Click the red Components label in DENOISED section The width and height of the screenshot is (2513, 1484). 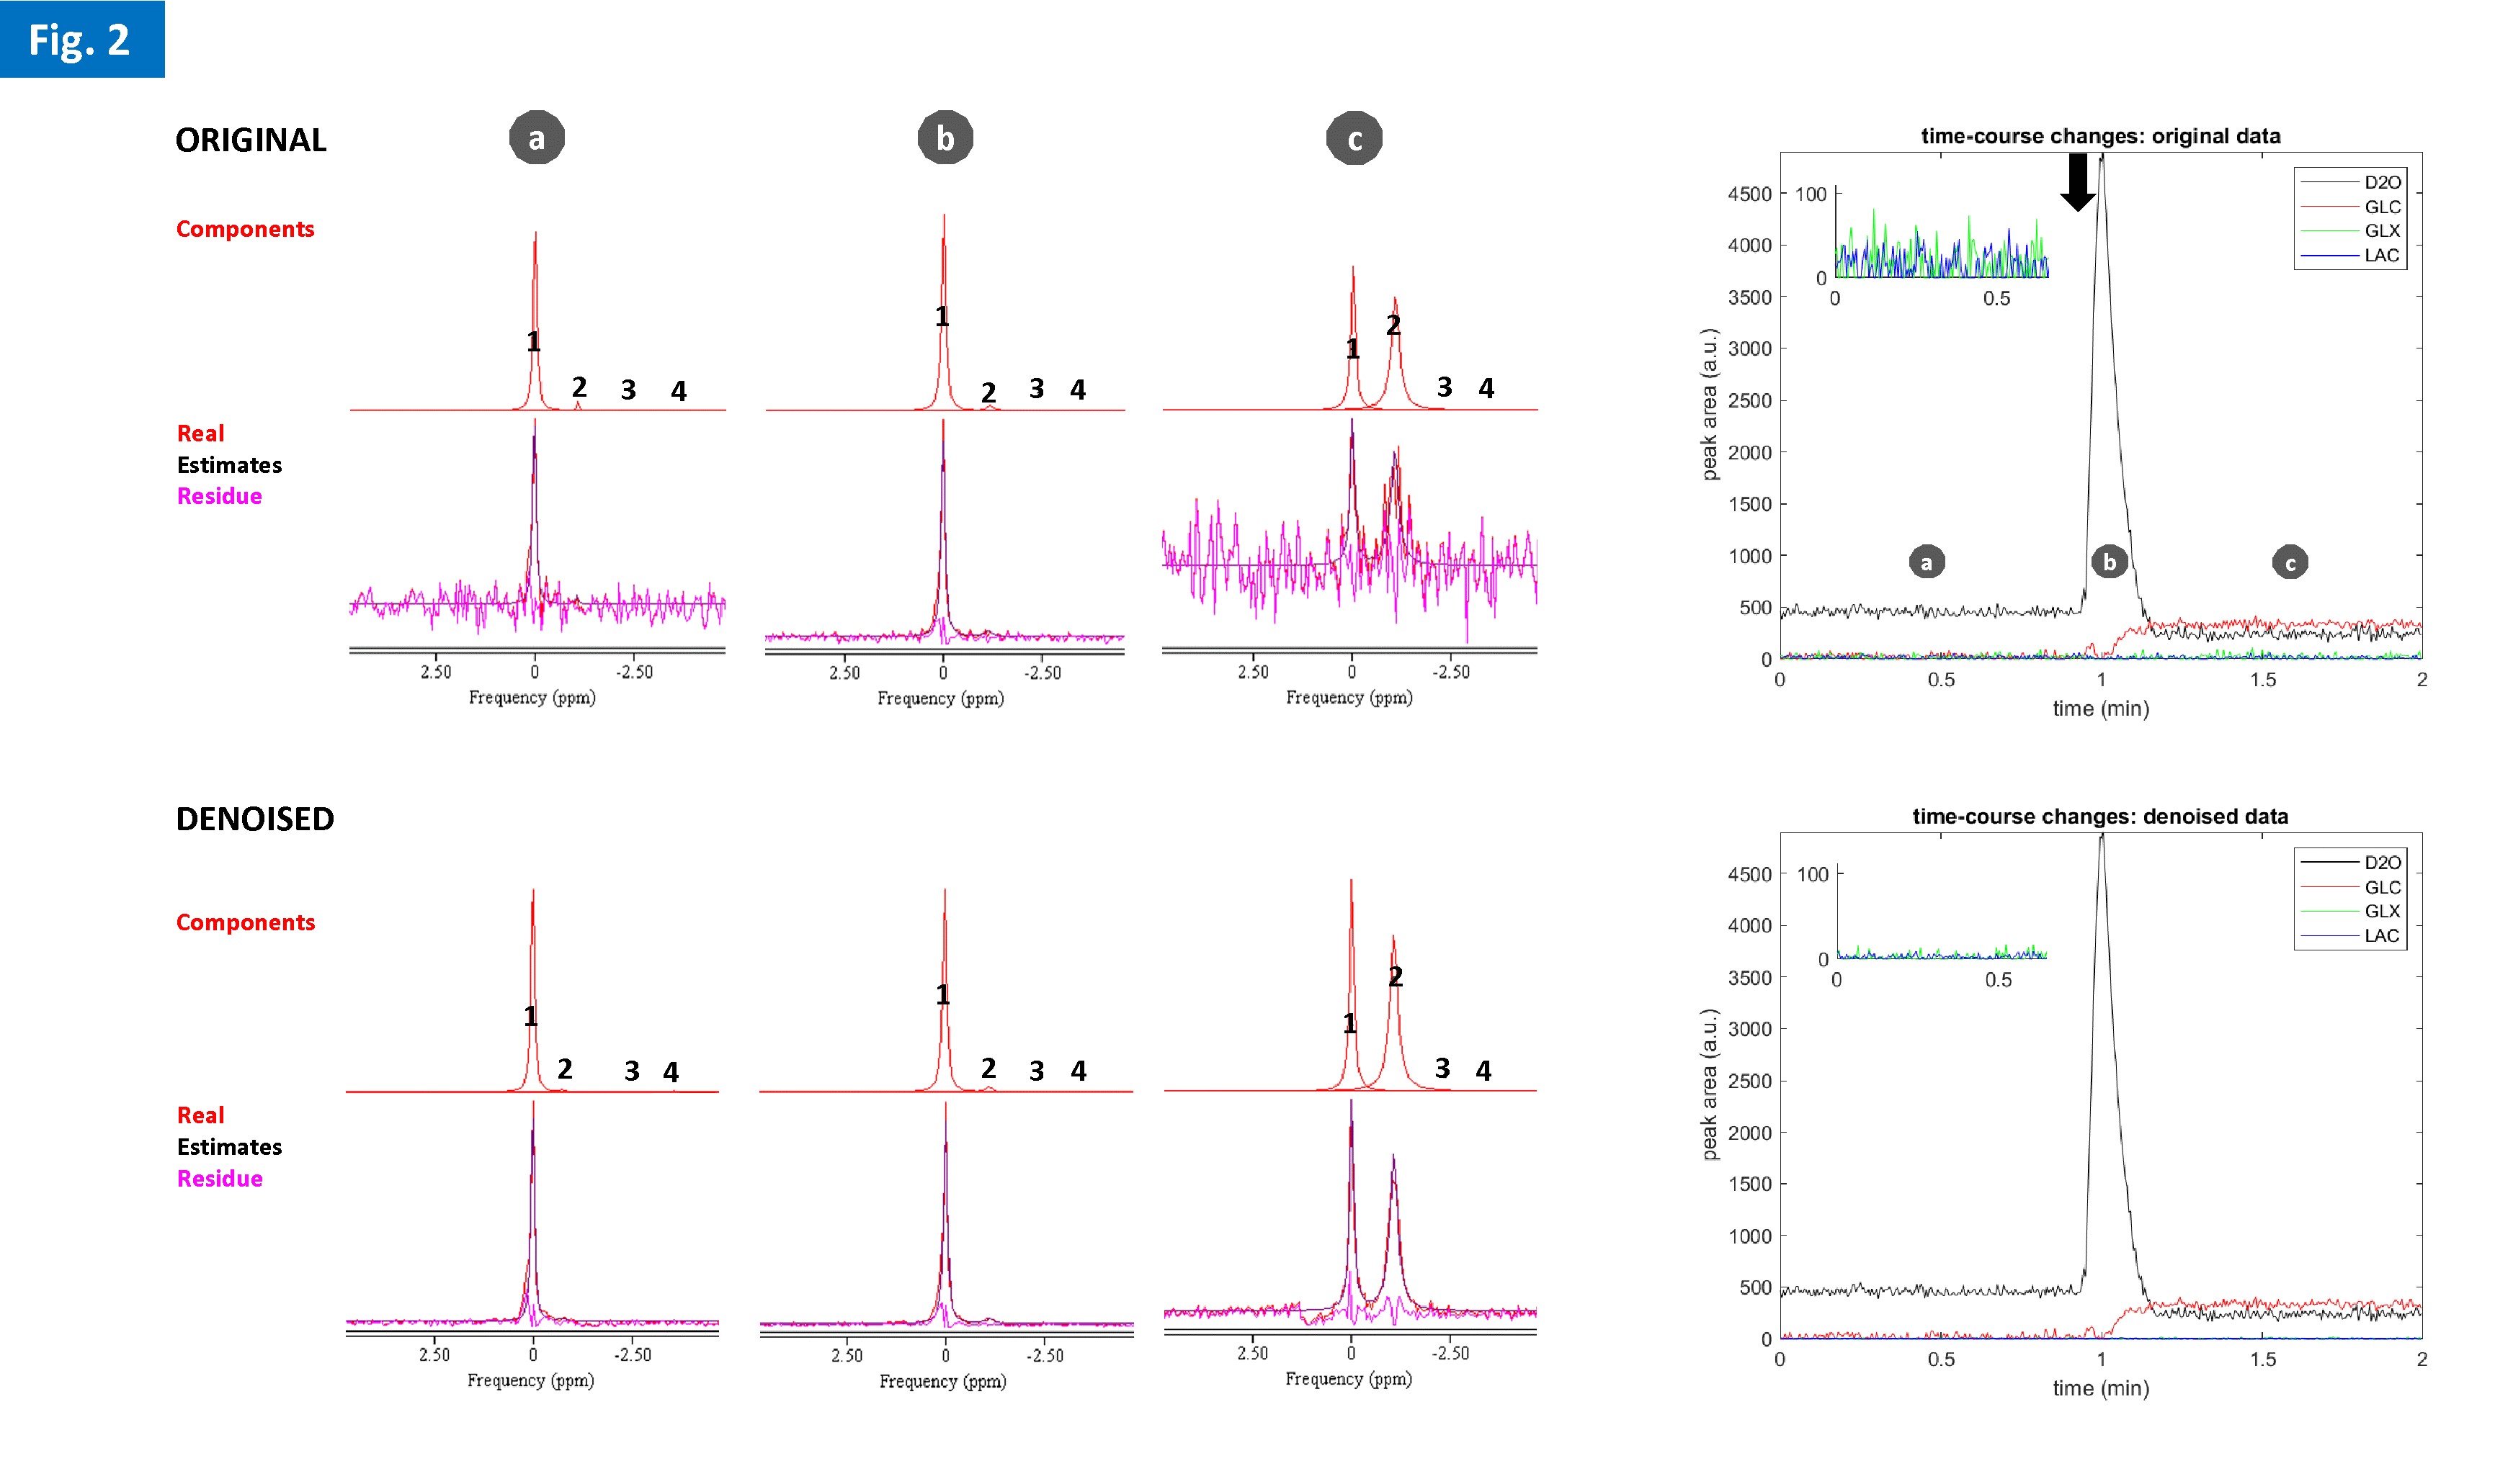click(245, 922)
